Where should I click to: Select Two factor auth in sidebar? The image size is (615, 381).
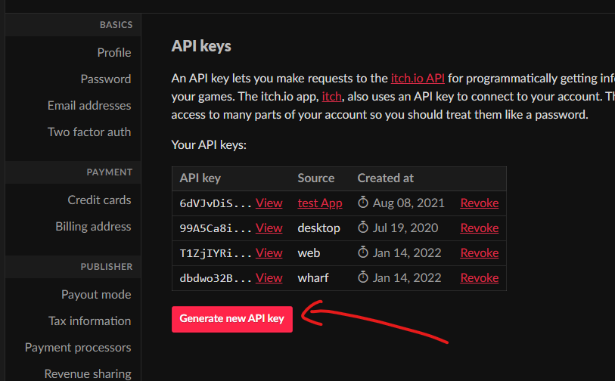(x=89, y=132)
